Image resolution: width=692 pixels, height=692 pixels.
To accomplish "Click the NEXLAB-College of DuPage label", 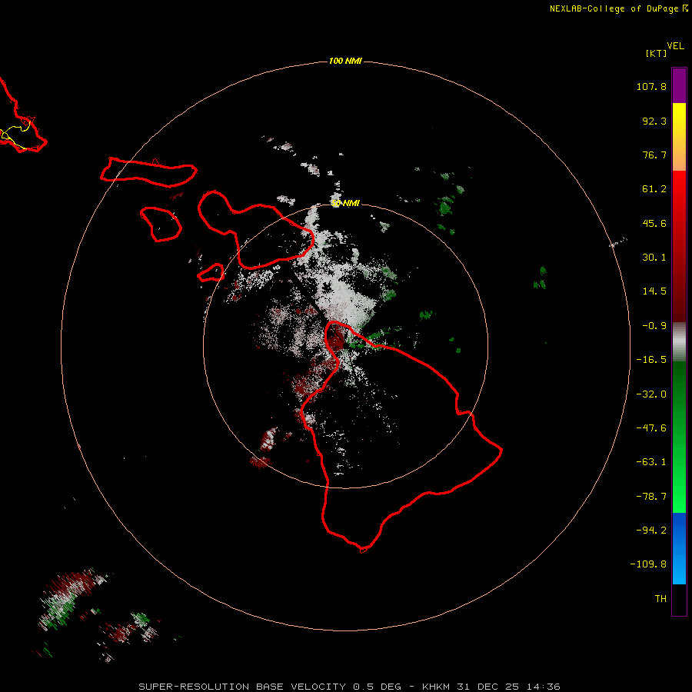I will 614,8.
